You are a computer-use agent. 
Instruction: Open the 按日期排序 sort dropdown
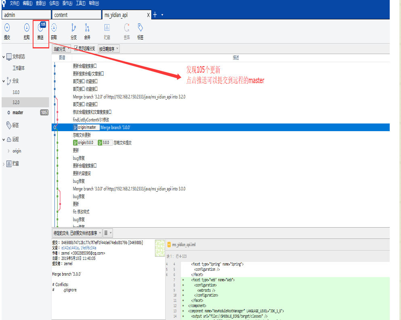pyautogui.click(x=109, y=49)
